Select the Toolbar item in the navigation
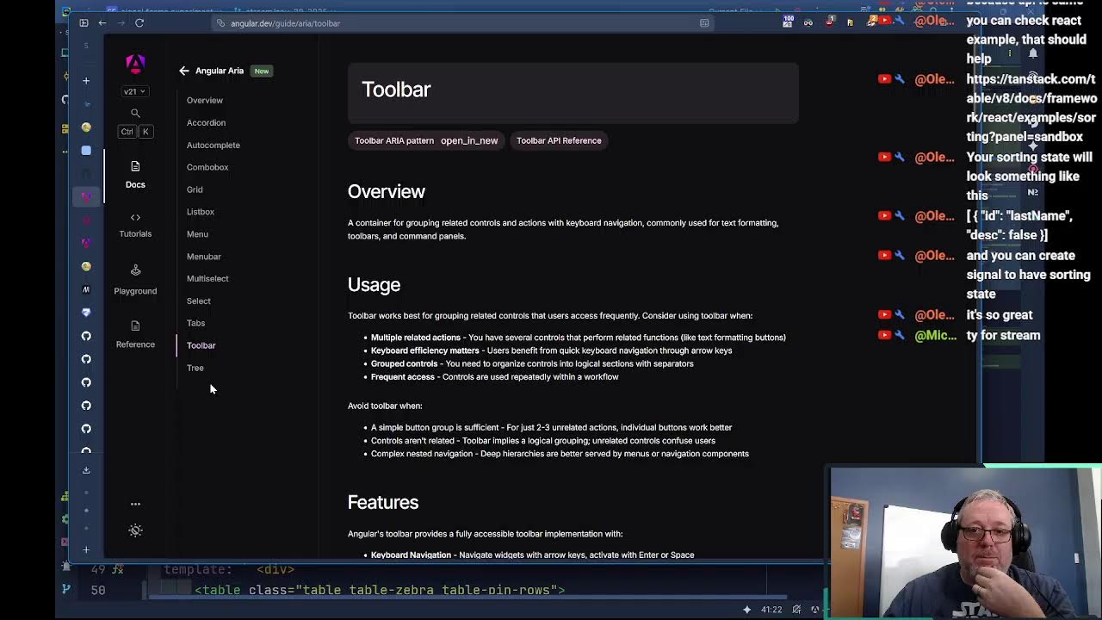 (x=201, y=345)
